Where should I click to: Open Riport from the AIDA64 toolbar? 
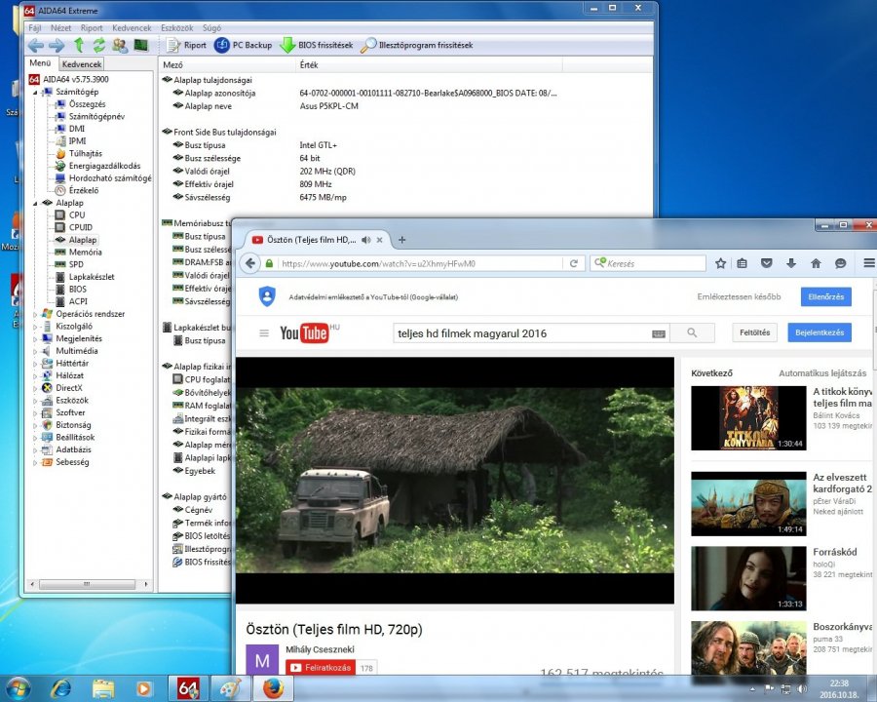[186, 46]
